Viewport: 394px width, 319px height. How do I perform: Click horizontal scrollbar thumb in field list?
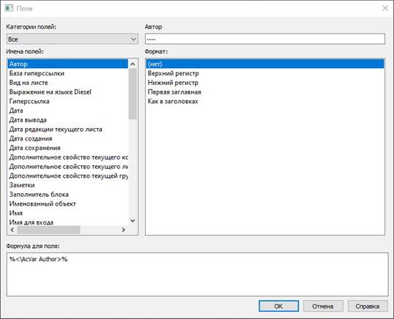point(48,230)
